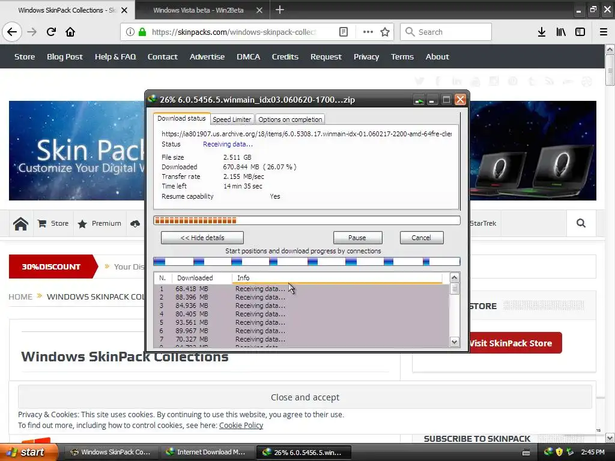Toggle reader view icon in address bar
Viewport: 615px width, 461px height.
(343, 32)
